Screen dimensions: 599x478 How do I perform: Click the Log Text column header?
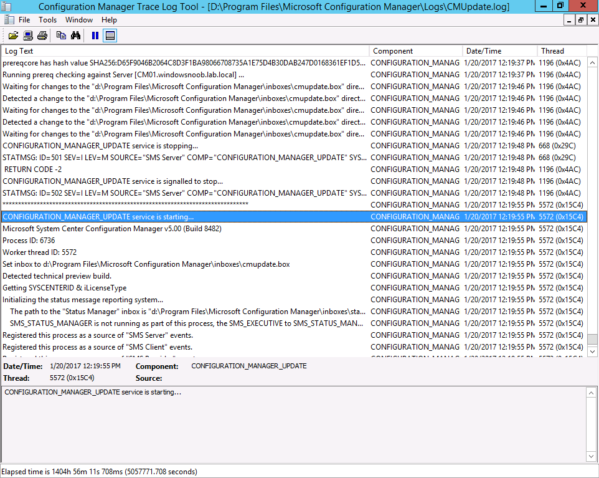tap(186, 51)
